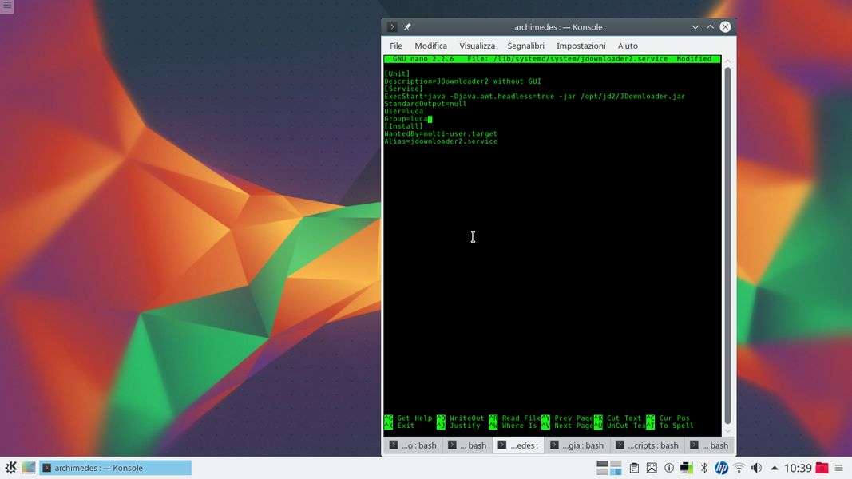Open the desktop toolbox in top-left corner
Screen dimensions: 852x479
pyautogui.click(x=6, y=6)
